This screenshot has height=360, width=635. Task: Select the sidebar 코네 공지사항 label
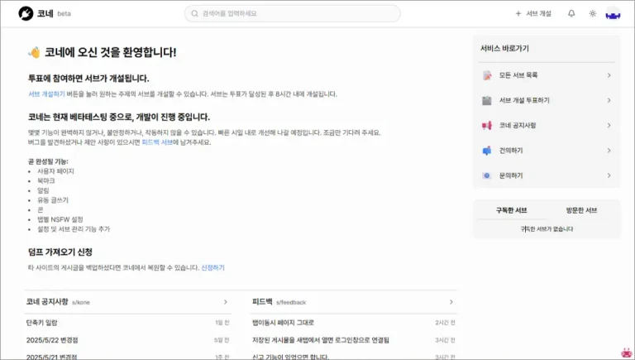pos(518,126)
